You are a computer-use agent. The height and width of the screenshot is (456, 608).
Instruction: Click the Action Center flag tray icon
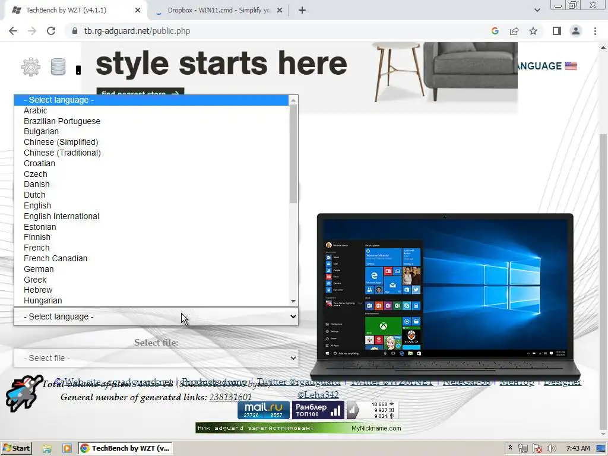pyautogui.click(x=537, y=449)
